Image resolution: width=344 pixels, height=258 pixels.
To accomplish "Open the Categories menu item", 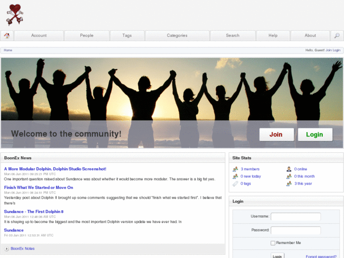I will 177,36.
